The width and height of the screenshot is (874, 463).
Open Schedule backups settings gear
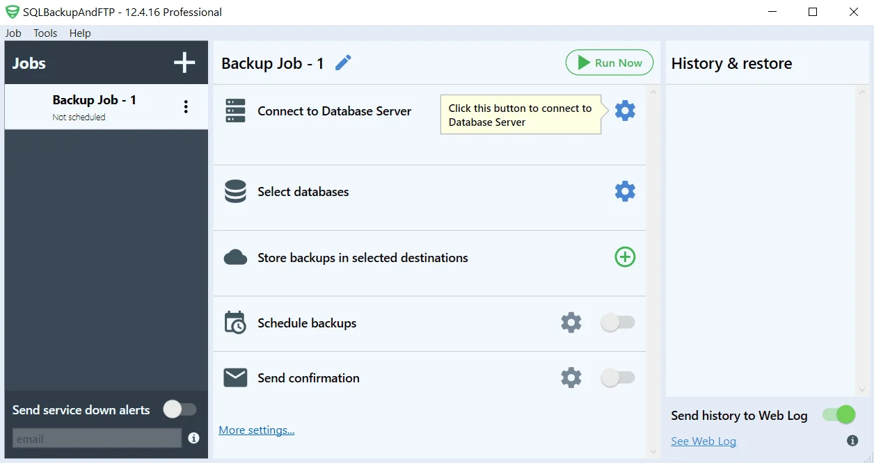click(x=571, y=322)
